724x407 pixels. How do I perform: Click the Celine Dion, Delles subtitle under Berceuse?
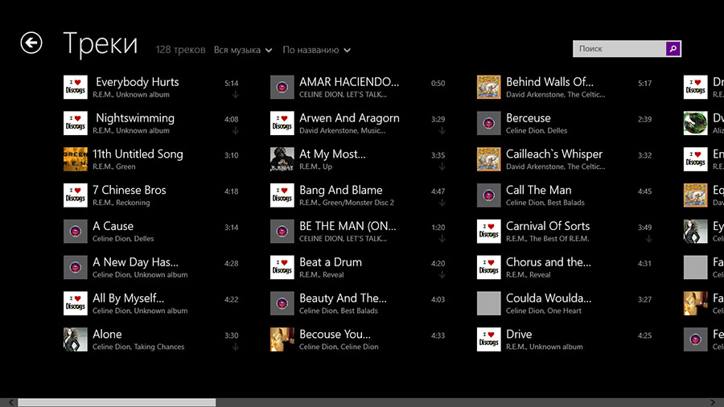(x=537, y=130)
